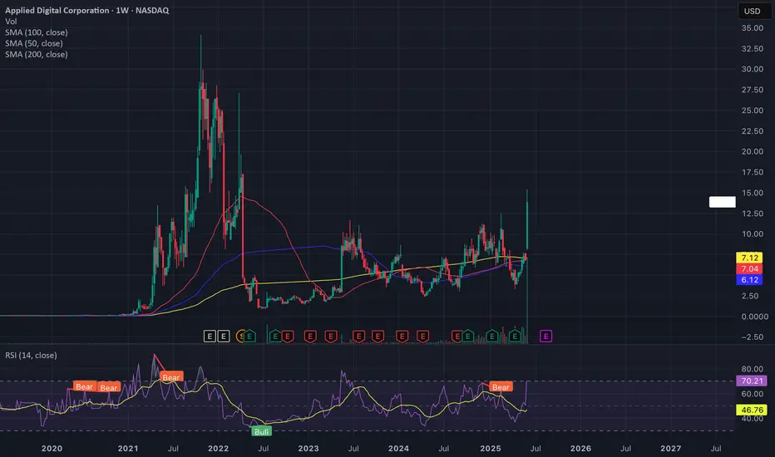775x457 pixels.
Task: Click the green Bull divergence label on RSI
Action: [x=261, y=432]
